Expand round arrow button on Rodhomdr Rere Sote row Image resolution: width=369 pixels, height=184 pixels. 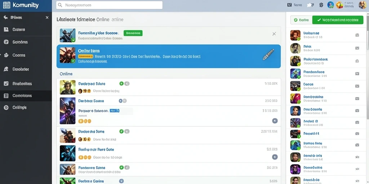click(275, 157)
